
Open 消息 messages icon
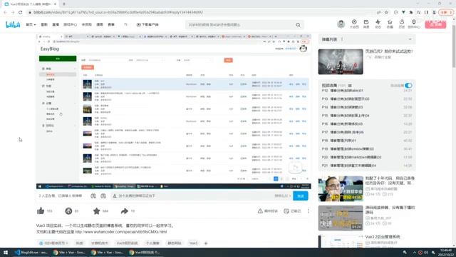click(x=366, y=24)
